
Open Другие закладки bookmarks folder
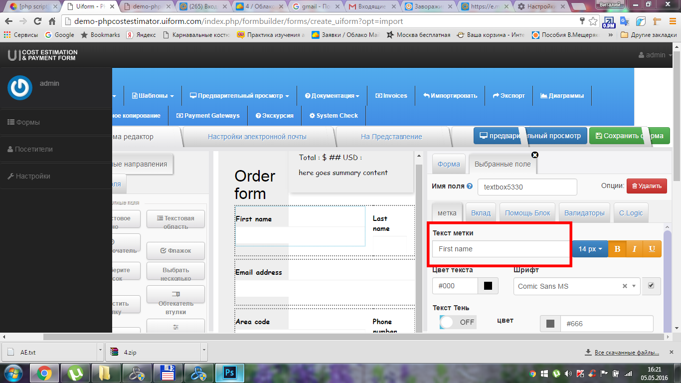(648, 35)
